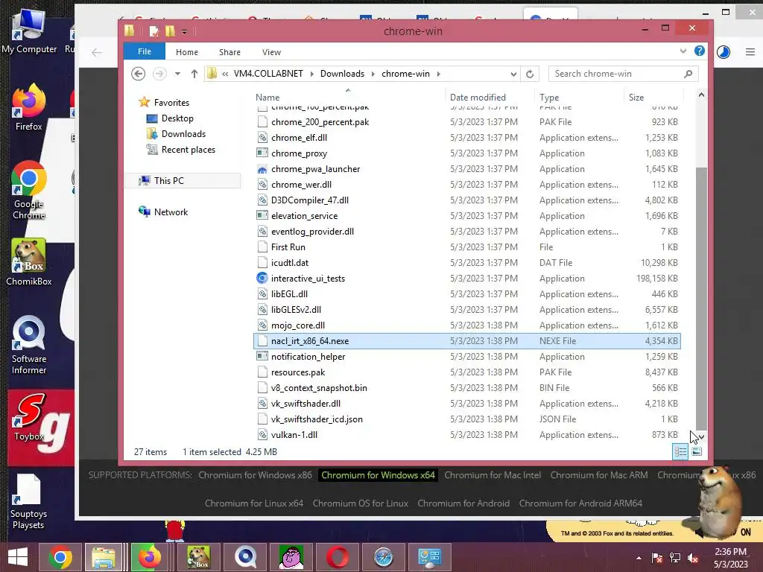
Task: Open the File ribbon tab
Action: point(144,51)
